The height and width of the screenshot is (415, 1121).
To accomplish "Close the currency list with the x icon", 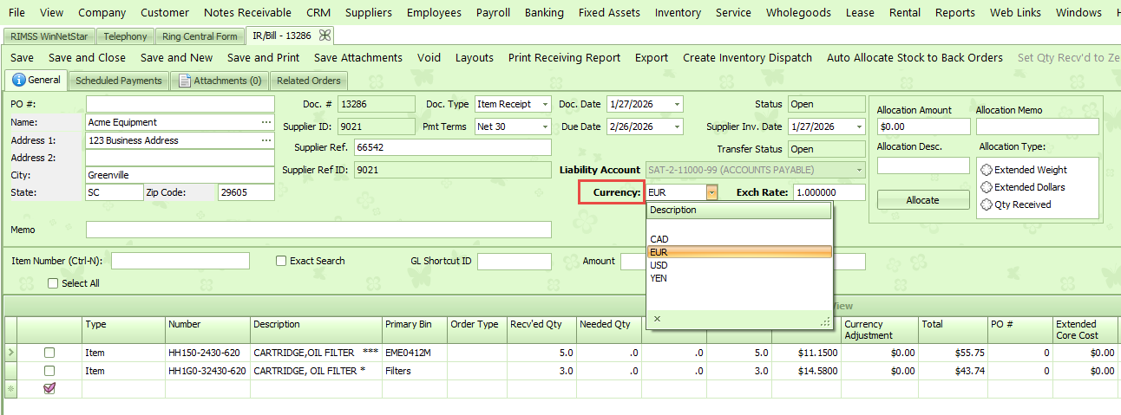I will coord(657,319).
